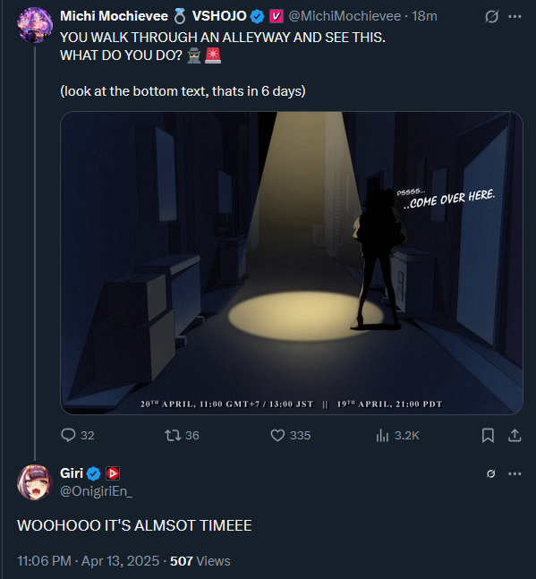Click the @MichiMochievee handle

click(345, 16)
